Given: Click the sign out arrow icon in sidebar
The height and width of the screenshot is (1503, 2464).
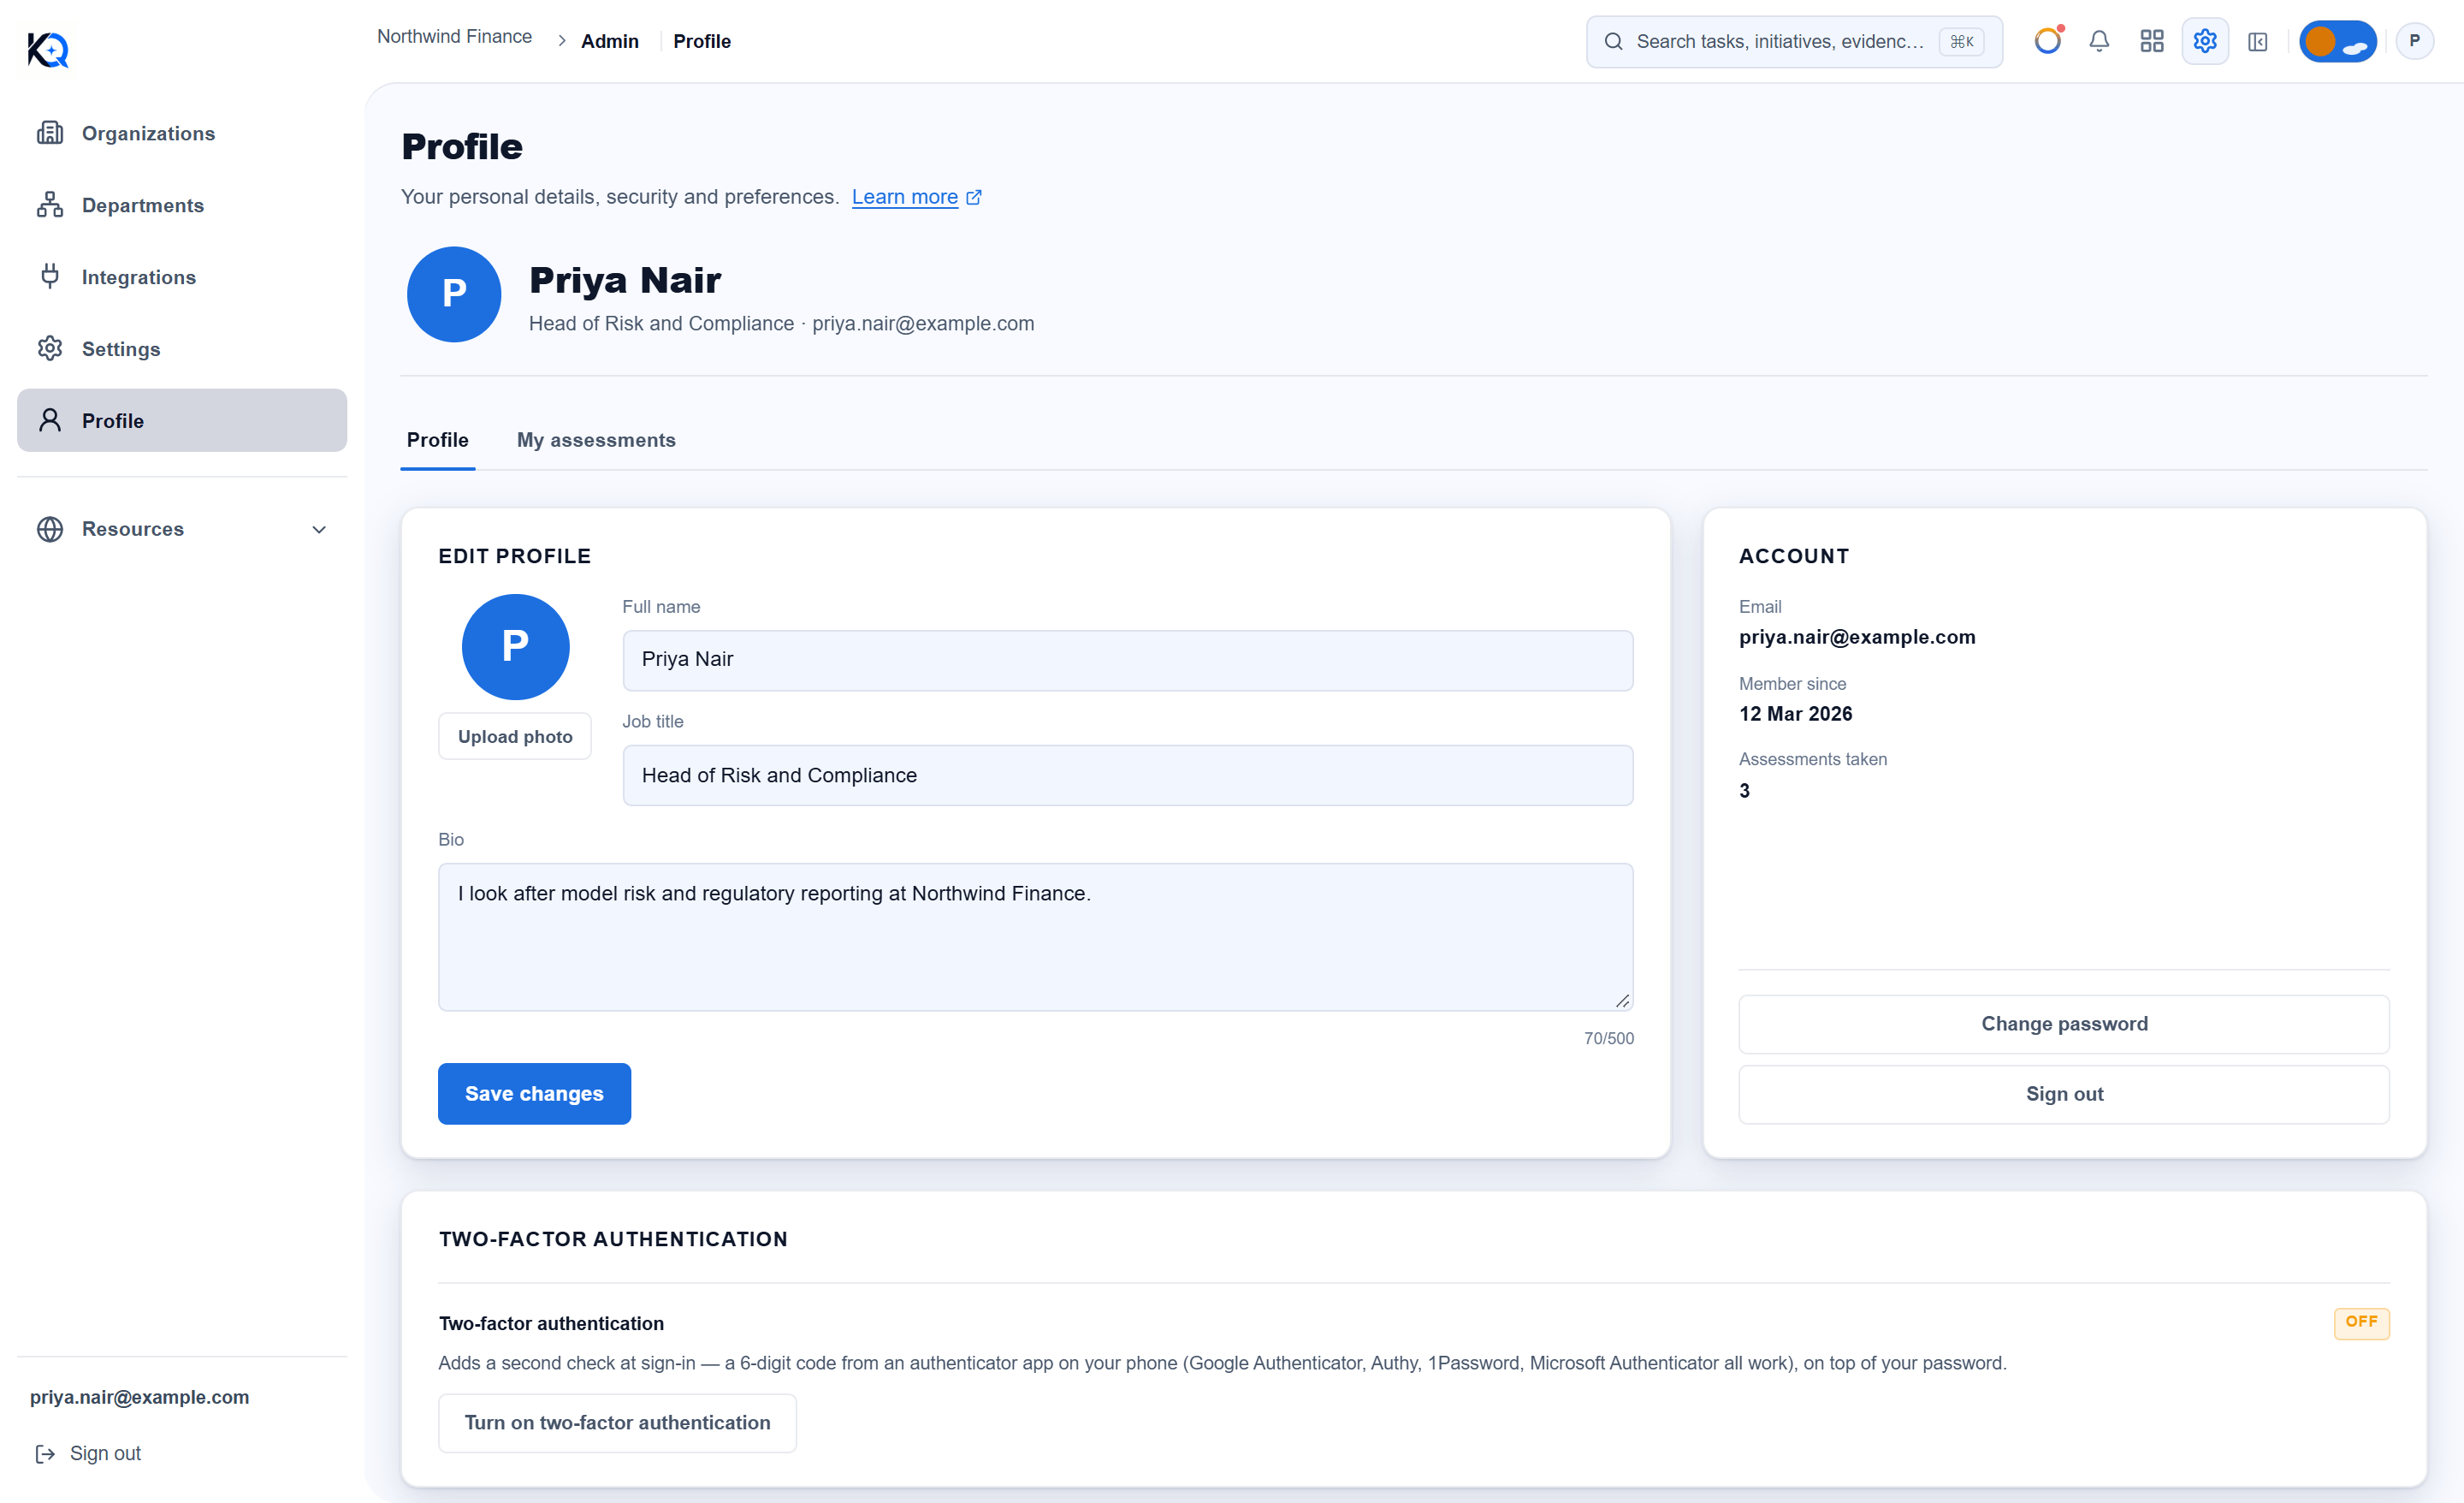Looking at the screenshot, I should [x=45, y=1453].
